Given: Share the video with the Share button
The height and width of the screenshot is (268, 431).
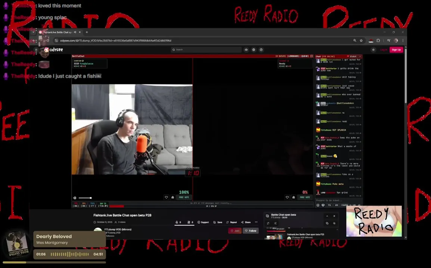Looking at the screenshot, I should pos(246,222).
